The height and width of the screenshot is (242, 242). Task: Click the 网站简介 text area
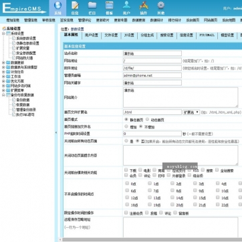tap(180, 98)
